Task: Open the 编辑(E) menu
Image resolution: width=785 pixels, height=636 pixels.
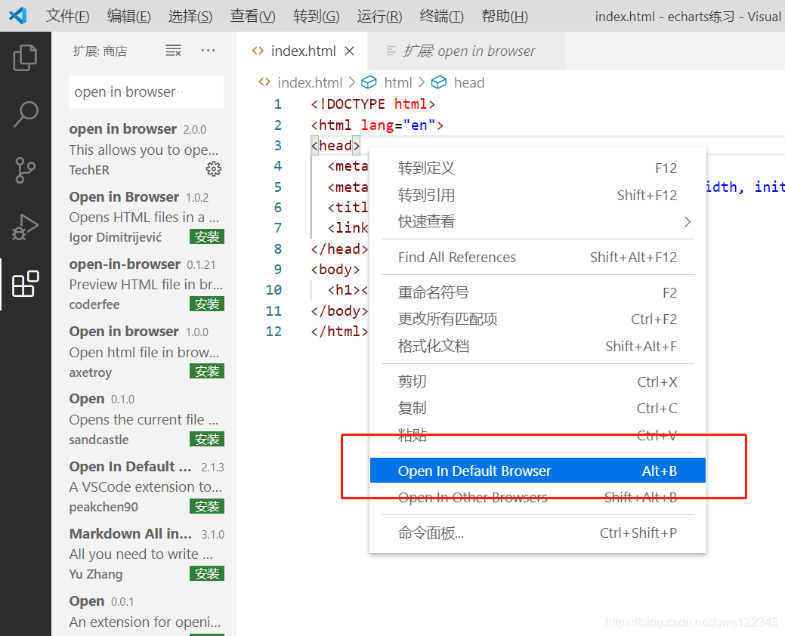Action: tap(128, 17)
